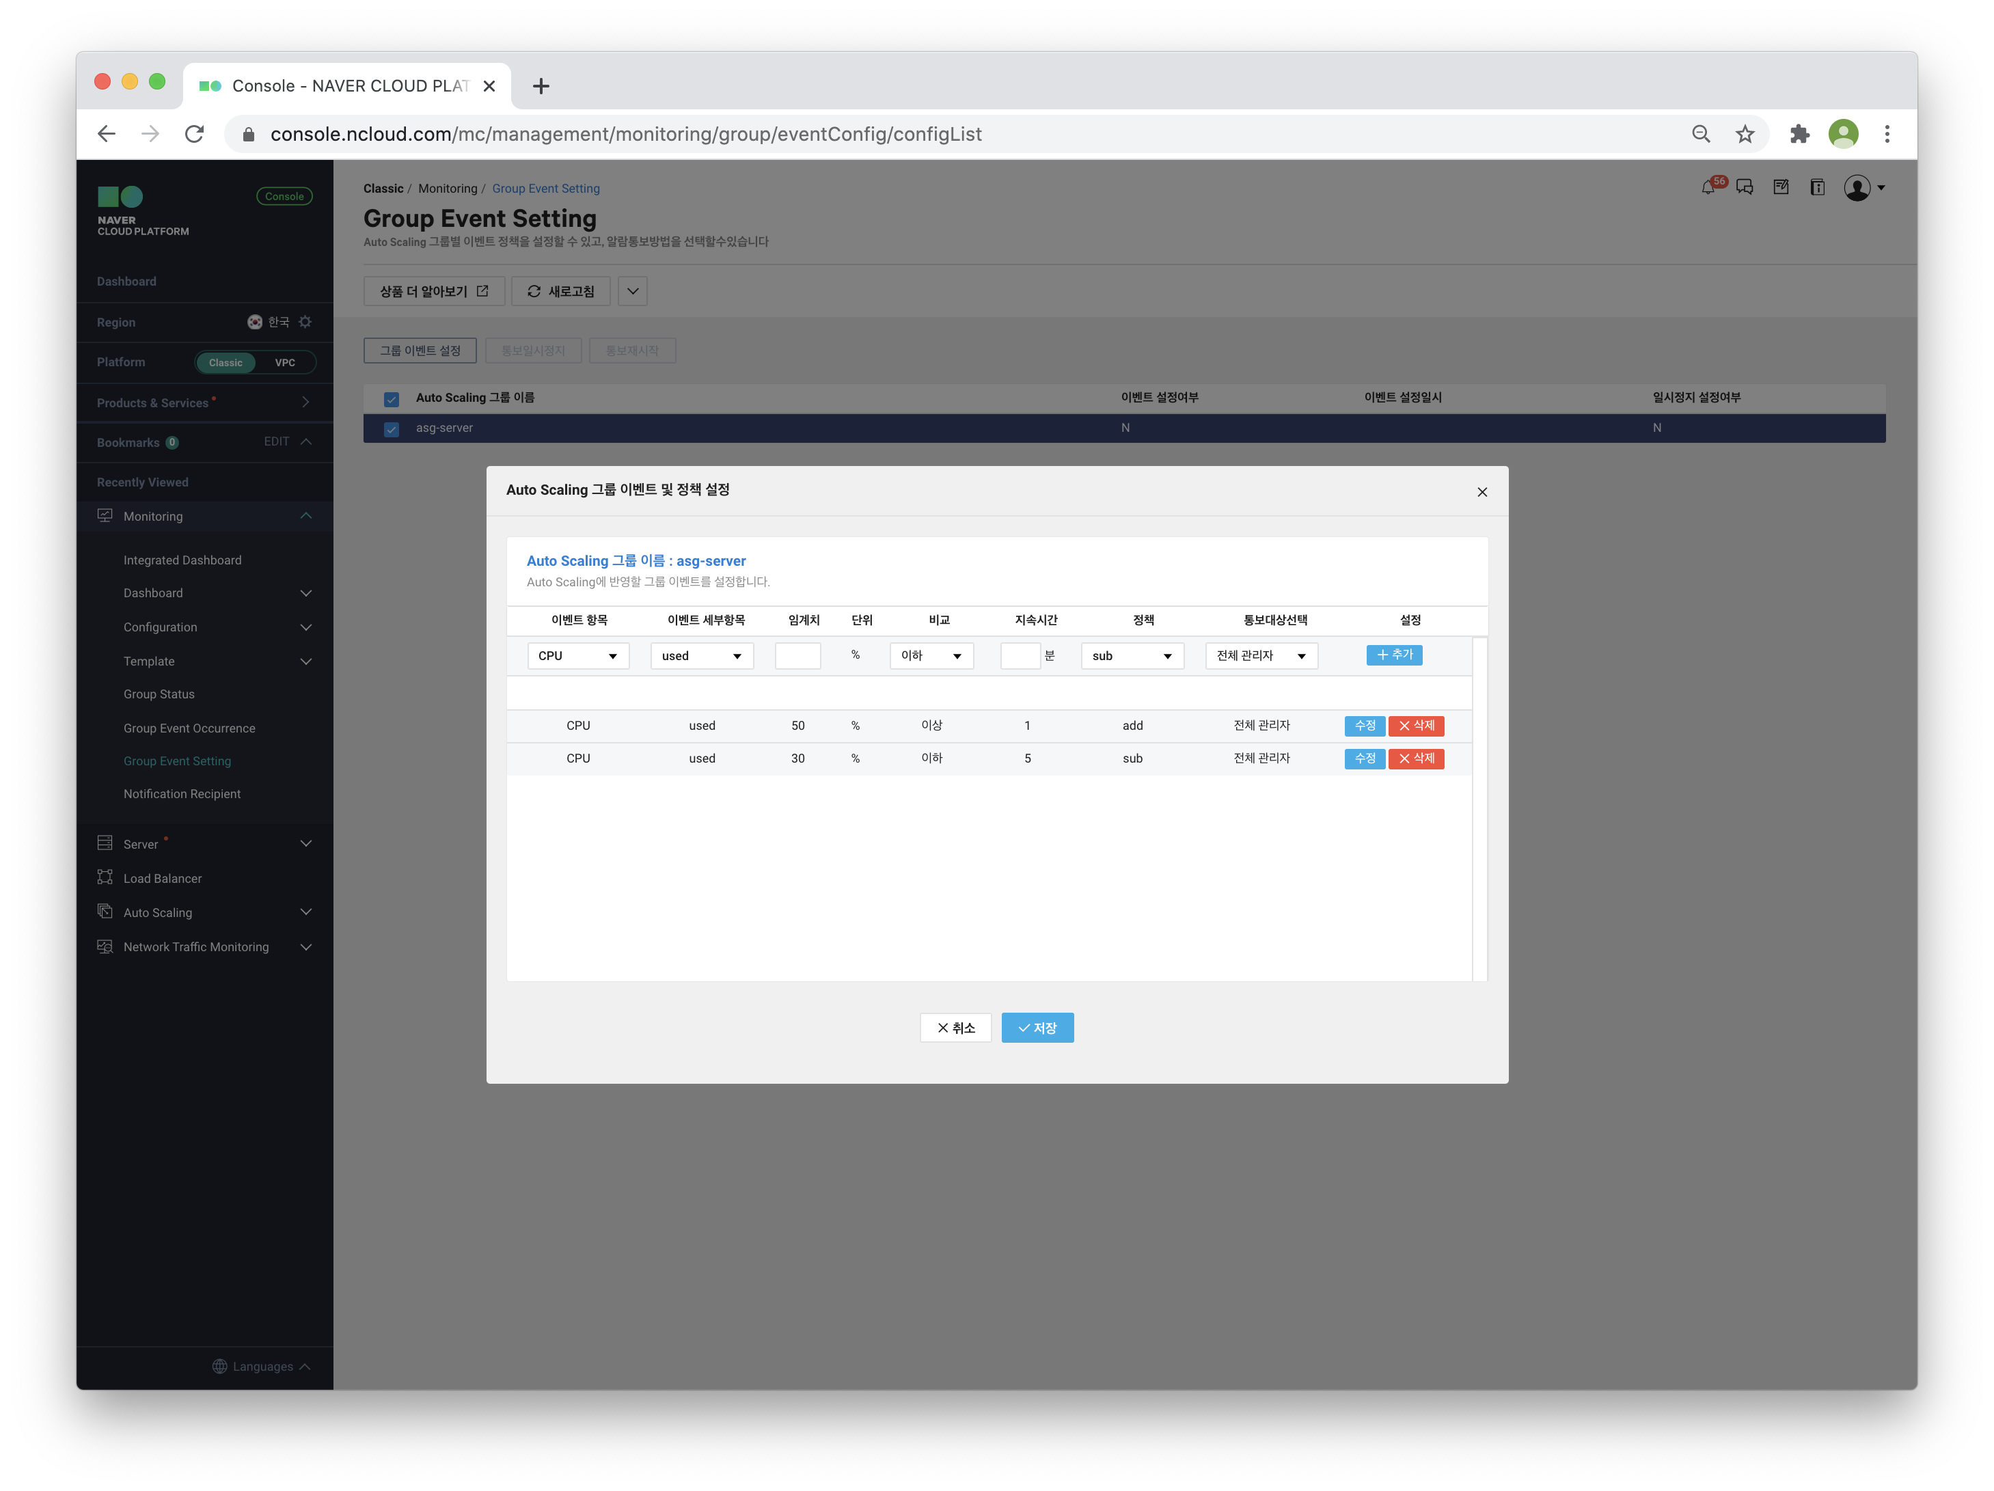
Task: Click the browser extensions puzzle icon
Action: coord(1799,135)
